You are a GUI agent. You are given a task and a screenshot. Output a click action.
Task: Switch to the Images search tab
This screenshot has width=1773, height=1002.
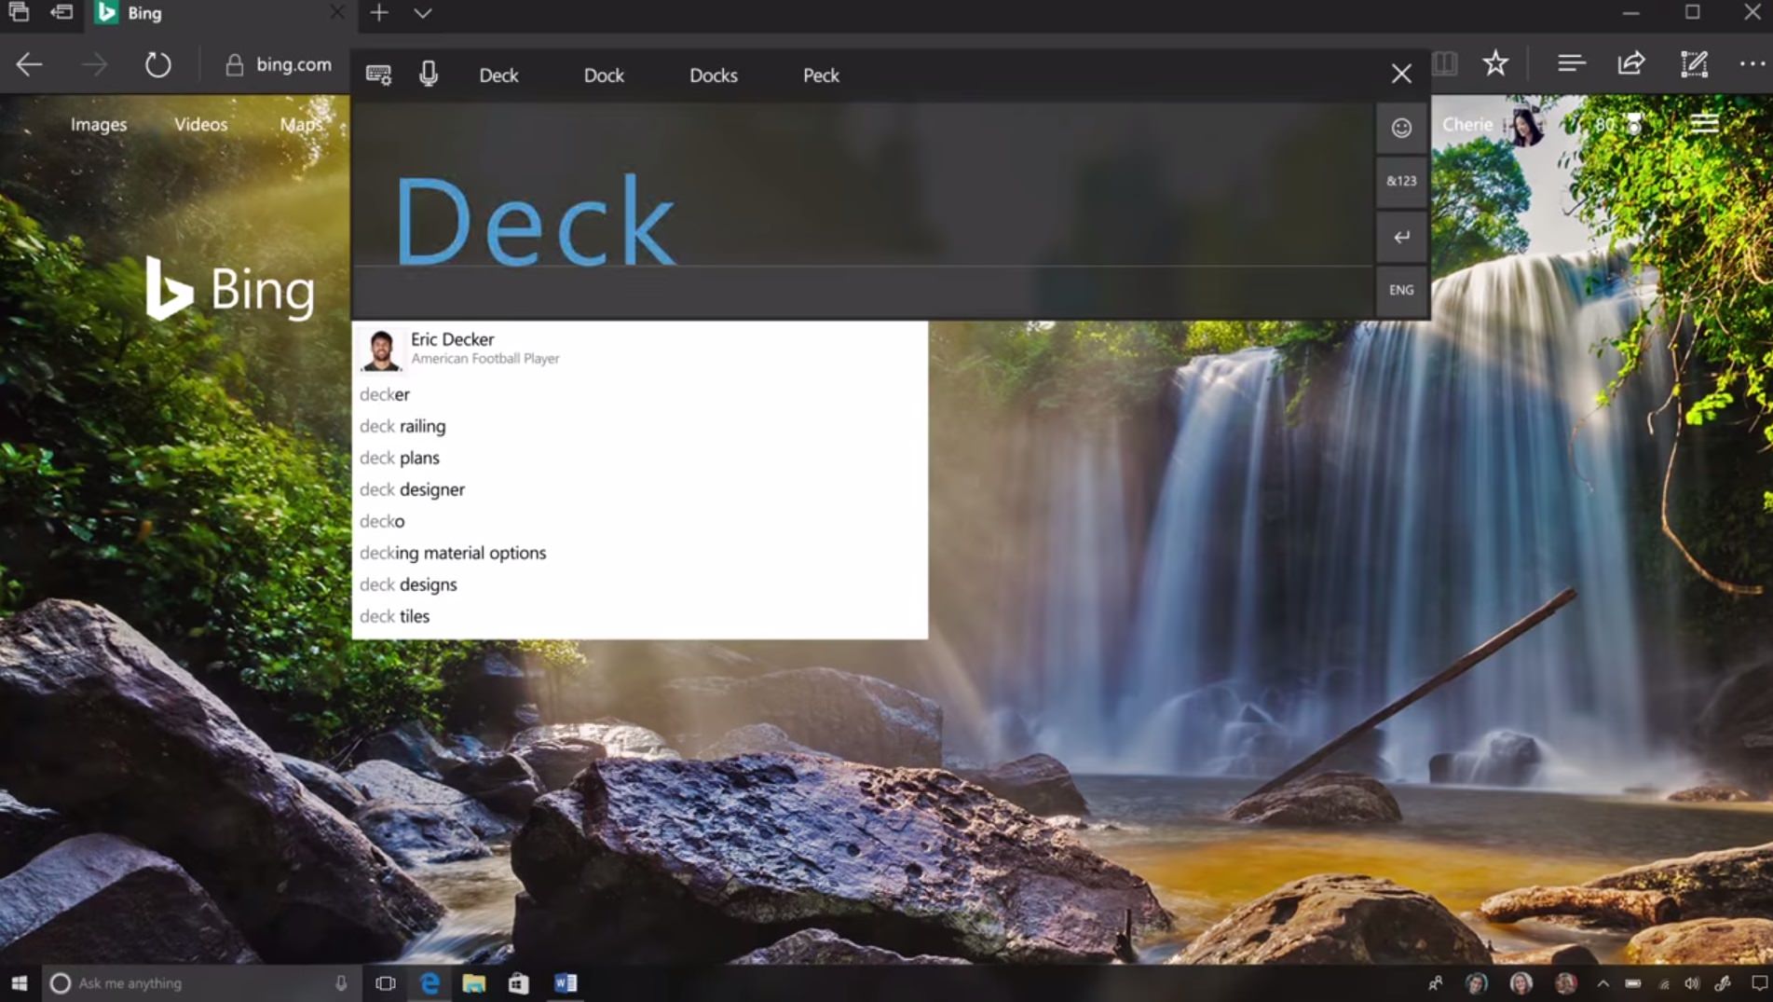pos(98,123)
